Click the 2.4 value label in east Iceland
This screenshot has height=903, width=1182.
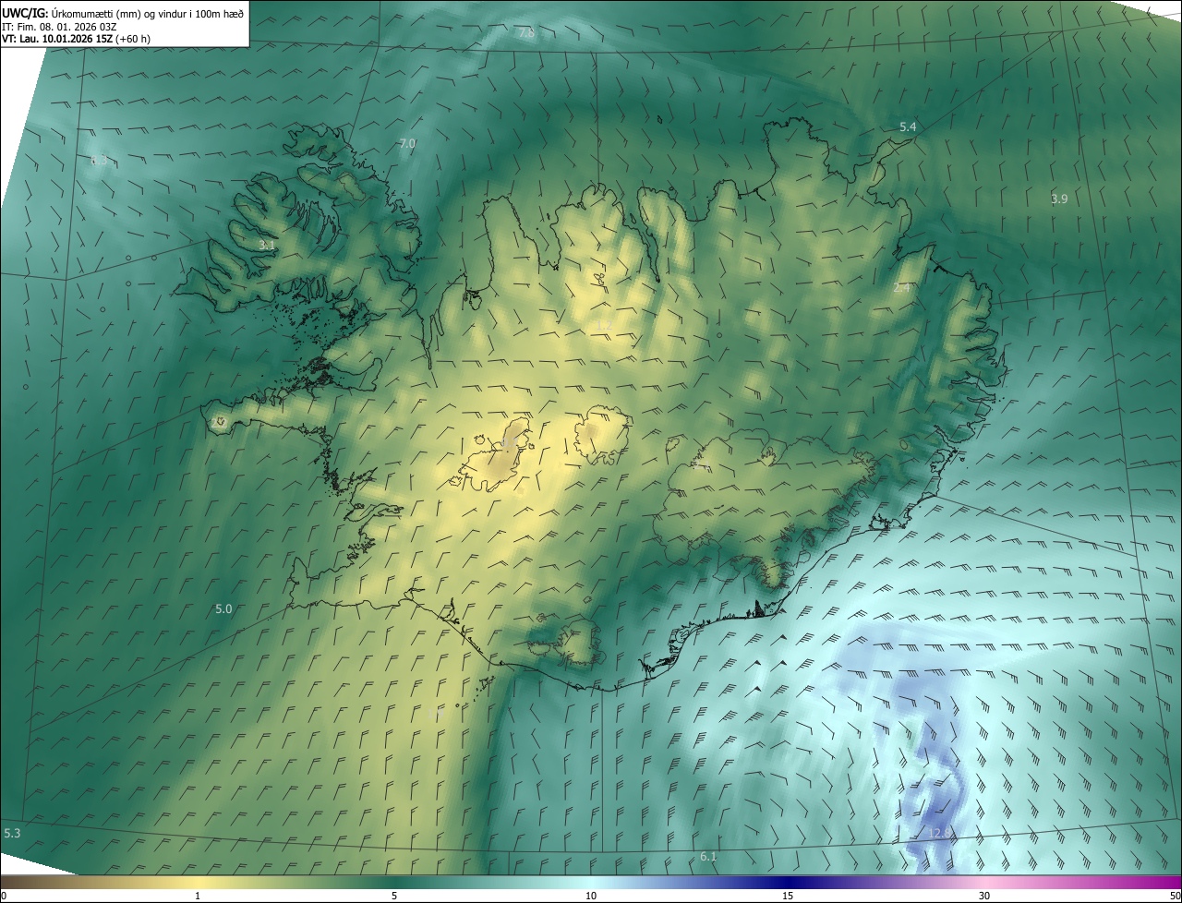[902, 288]
